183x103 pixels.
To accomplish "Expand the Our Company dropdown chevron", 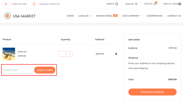I will coord(141,16).
